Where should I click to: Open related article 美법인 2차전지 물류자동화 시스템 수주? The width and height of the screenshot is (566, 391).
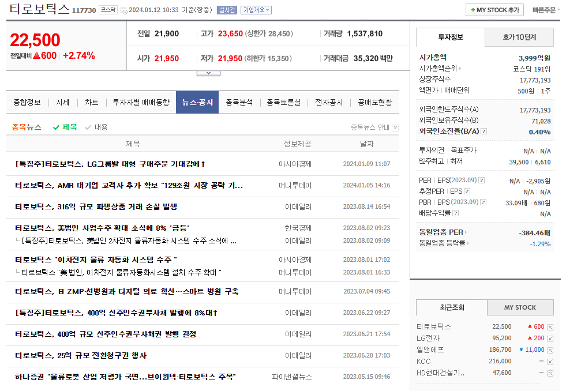[x=129, y=240]
